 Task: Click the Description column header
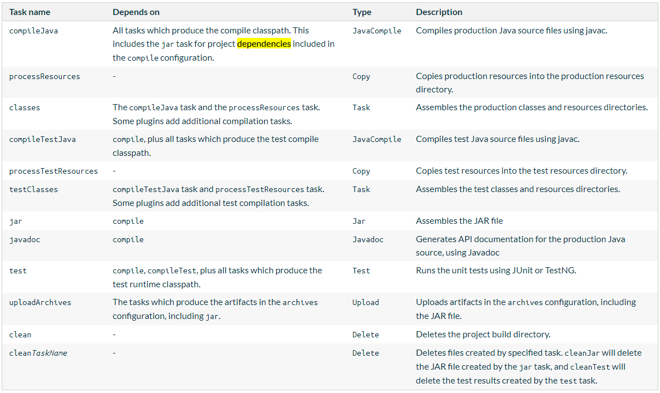click(439, 12)
